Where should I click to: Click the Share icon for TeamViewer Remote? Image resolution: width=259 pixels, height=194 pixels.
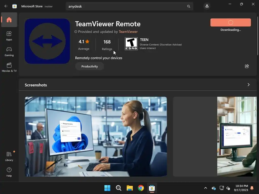(x=247, y=66)
